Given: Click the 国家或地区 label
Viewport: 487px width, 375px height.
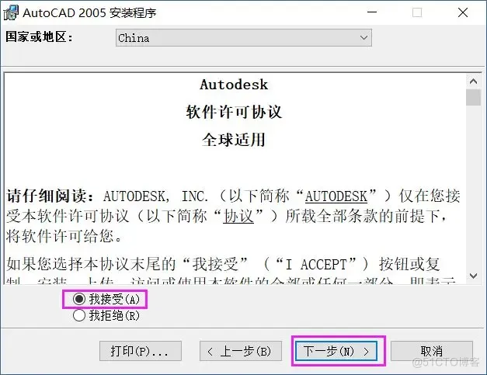Looking at the screenshot, I should (39, 37).
